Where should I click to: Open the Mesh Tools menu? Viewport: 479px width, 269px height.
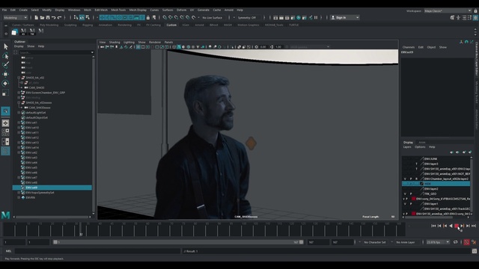point(118,10)
